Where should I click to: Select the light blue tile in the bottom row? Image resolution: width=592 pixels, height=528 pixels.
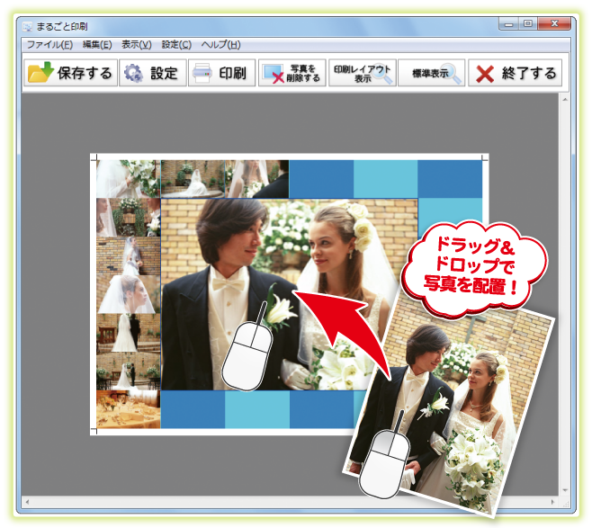click(256, 410)
